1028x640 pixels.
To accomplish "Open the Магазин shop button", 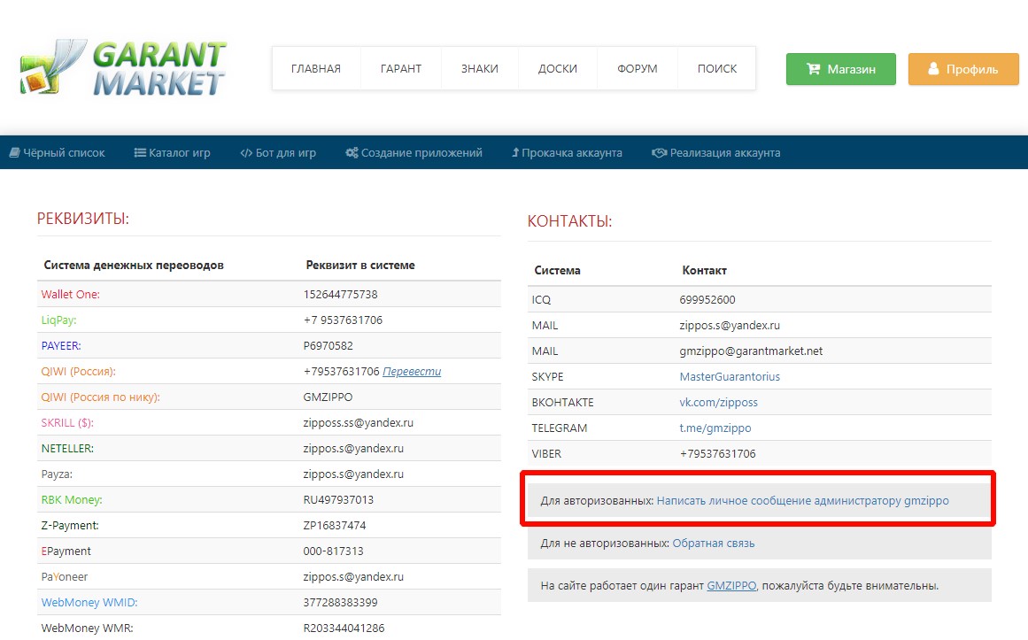I will coord(840,69).
